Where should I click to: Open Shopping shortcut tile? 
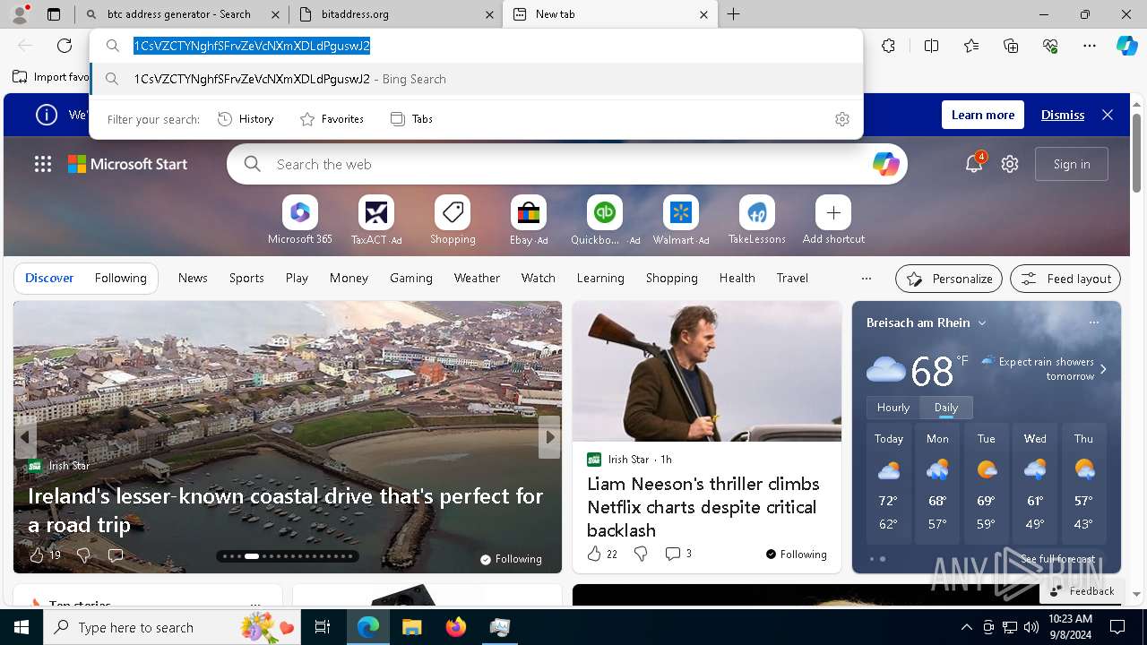click(453, 220)
